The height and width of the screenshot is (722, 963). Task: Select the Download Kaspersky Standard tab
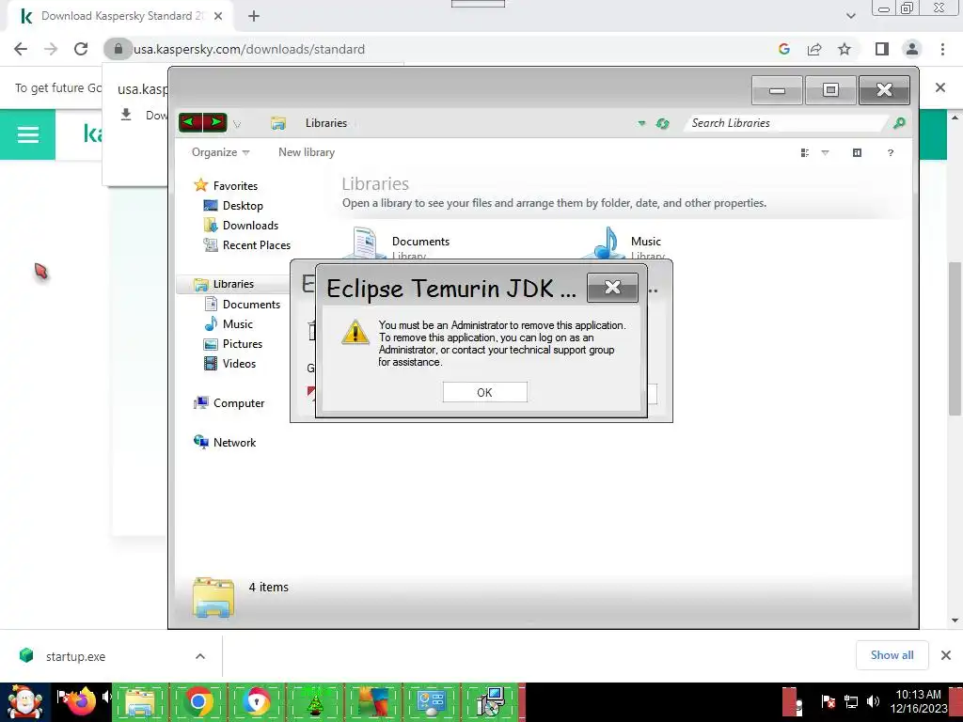(x=119, y=16)
